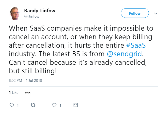Click the reply count number
This screenshot has height=113, width=167.
pos(18,106)
